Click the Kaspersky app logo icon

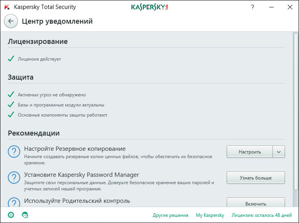(x=7, y=7)
